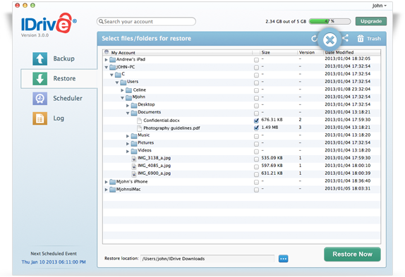Image resolution: width=405 pixels, height=277 pixels.
Task: Open Trash from the header bar
Action: (369, 39)
